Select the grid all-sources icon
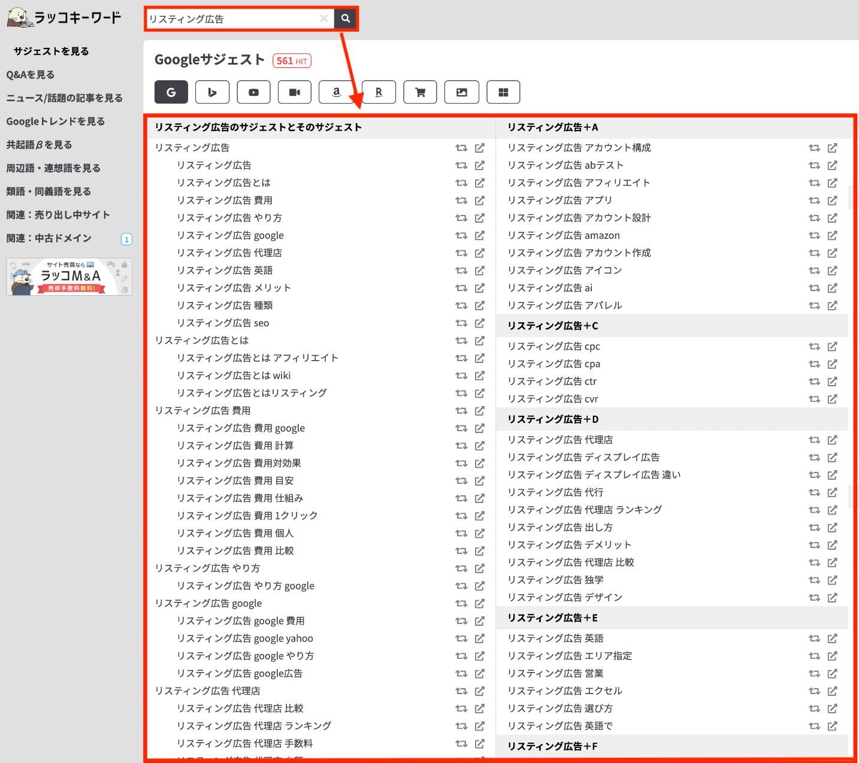 503,92
